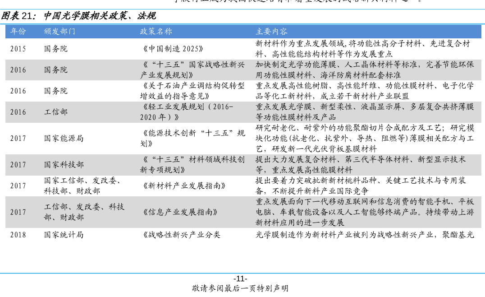Select the '年份' column header
This screenshot has height=297, width=485.
coord(18,31)
